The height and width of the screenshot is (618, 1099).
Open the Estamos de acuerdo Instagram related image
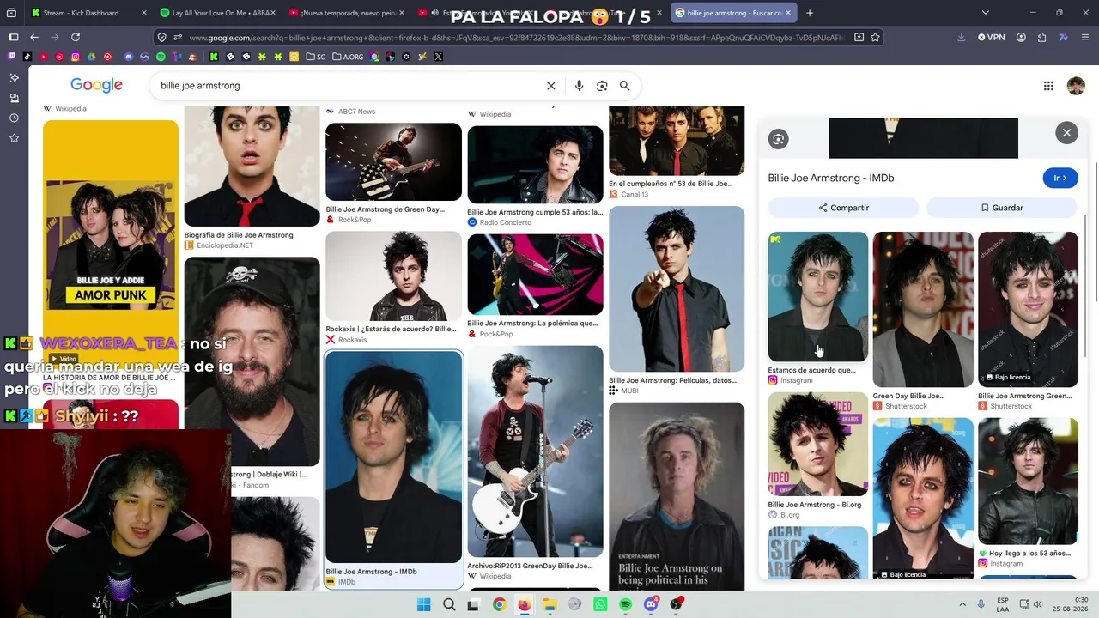[x=818, y=296]
